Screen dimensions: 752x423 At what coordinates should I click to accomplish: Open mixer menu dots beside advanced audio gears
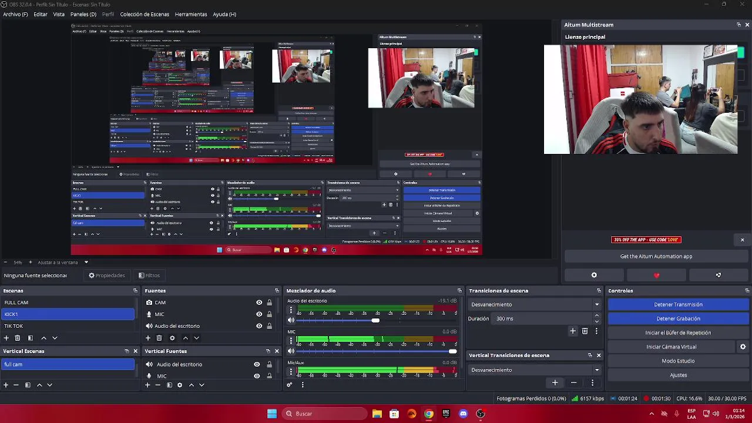coord(303,385)
